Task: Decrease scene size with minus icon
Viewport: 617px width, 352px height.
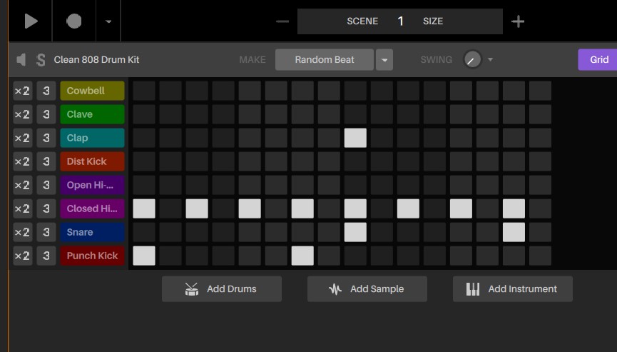Action: pyautogui.click(x=282, y=21)
